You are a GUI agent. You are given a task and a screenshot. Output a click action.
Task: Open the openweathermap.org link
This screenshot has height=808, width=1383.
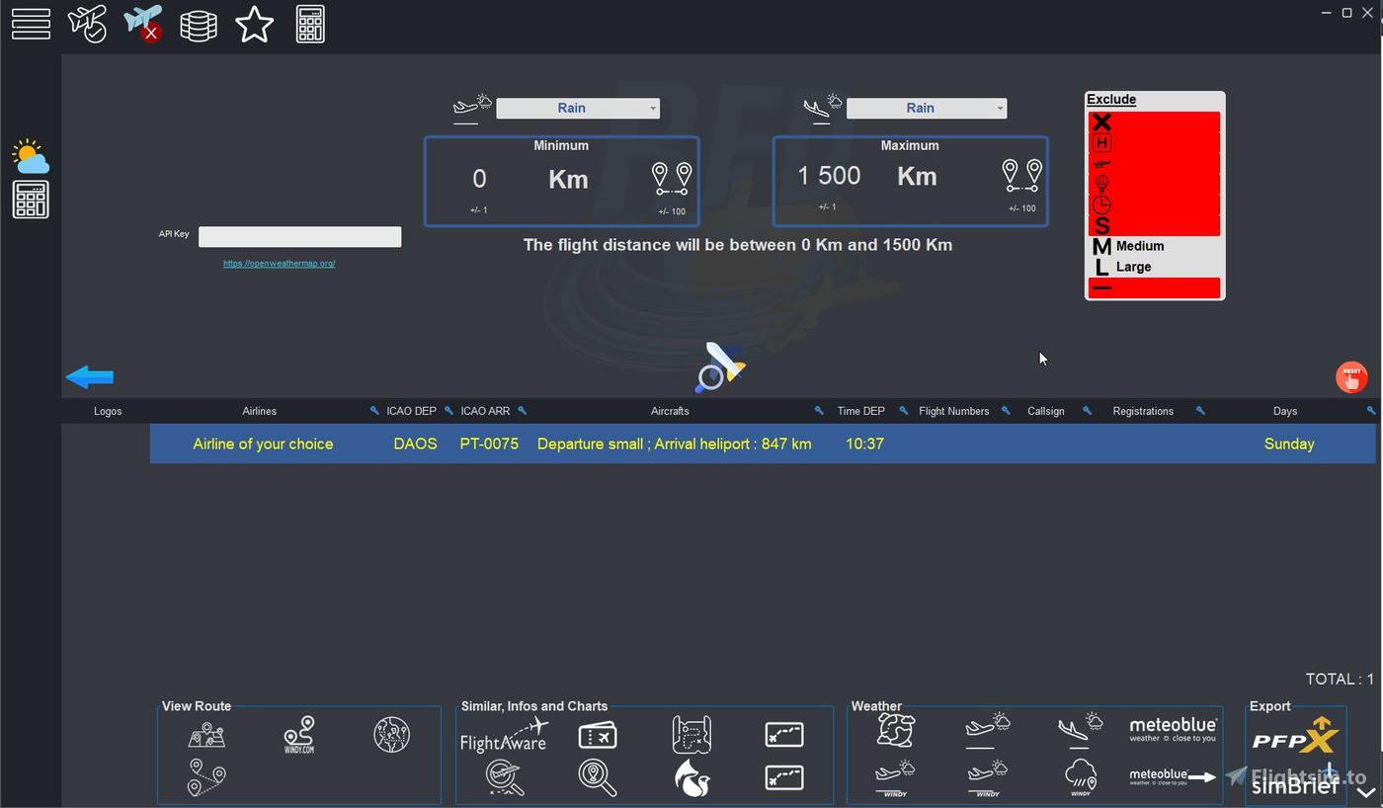point(279,263)
